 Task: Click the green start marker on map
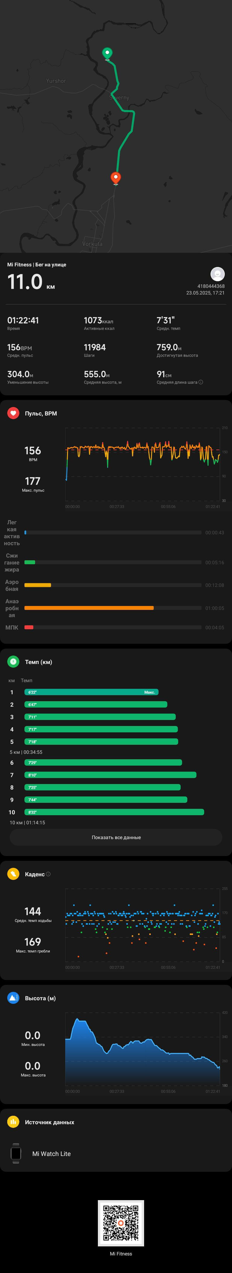point(107,54)
